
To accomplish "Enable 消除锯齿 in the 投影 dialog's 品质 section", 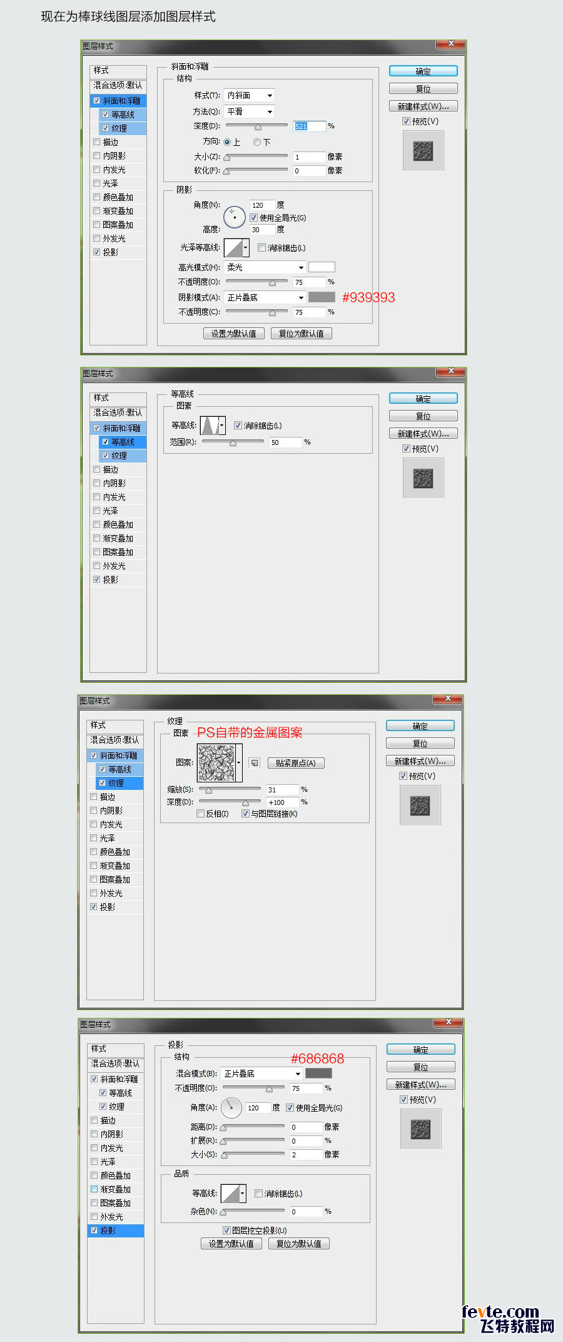I will tap(259, 1194).
